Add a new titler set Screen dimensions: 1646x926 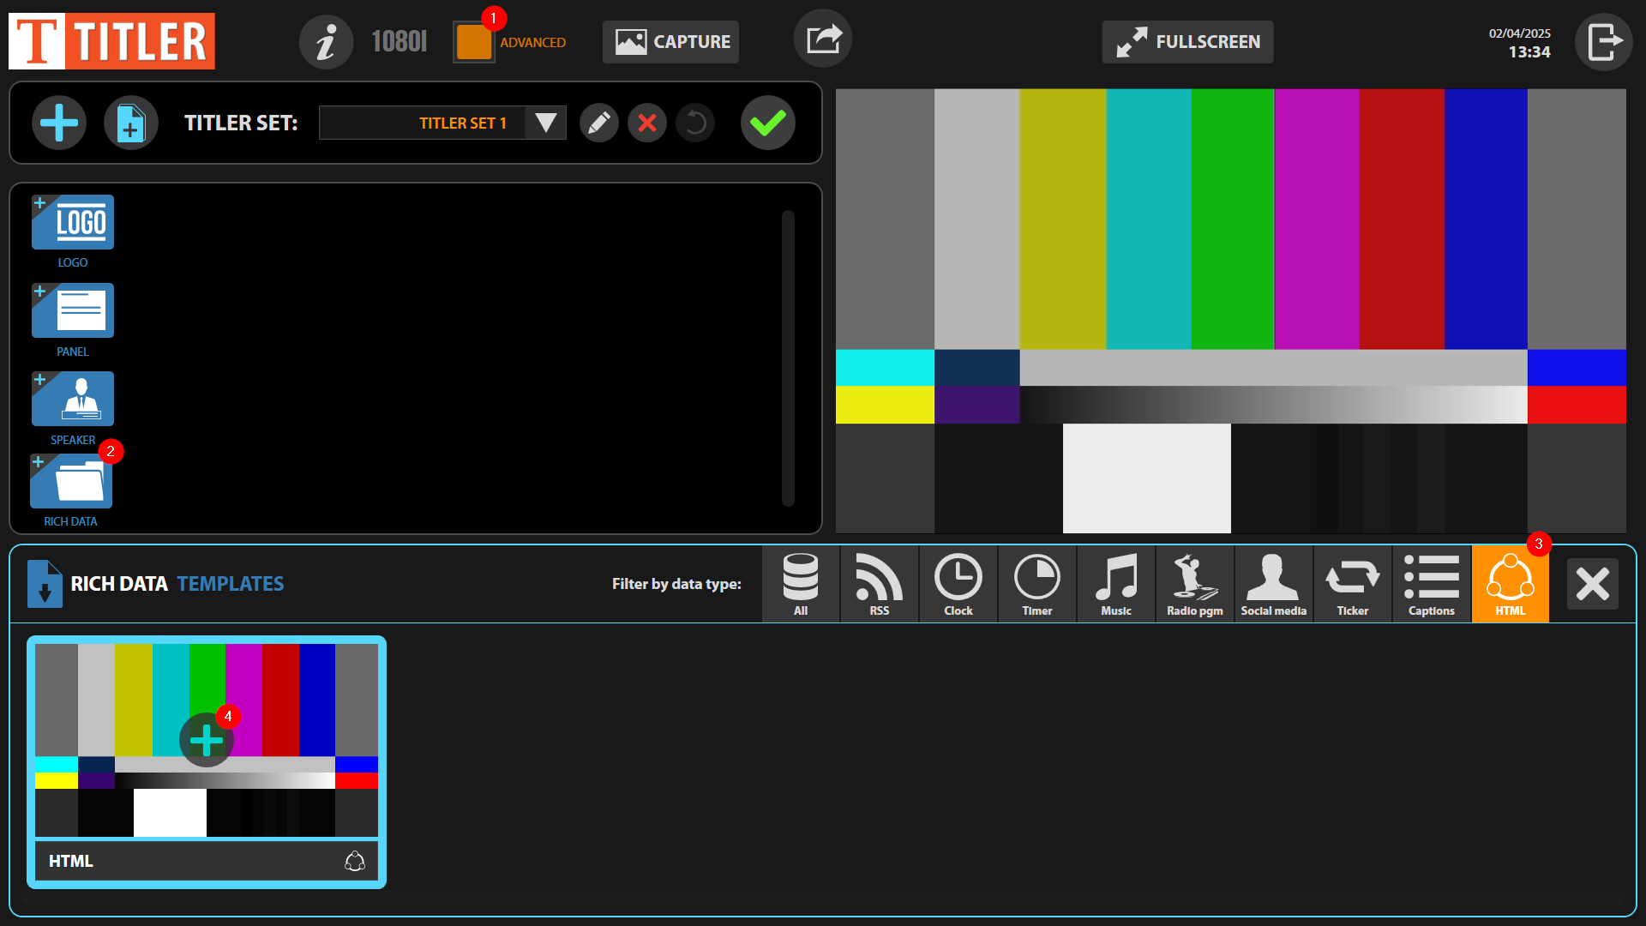(x=59, y=123)
